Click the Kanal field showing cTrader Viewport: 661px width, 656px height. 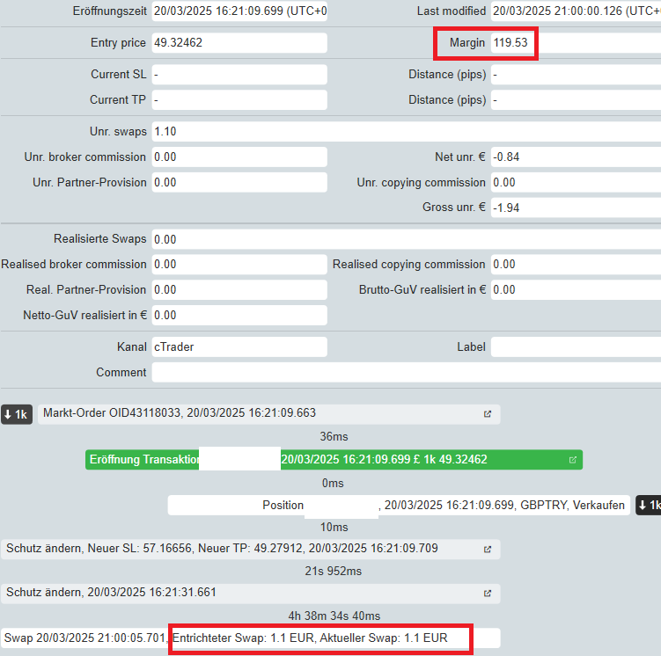[239, 347]
